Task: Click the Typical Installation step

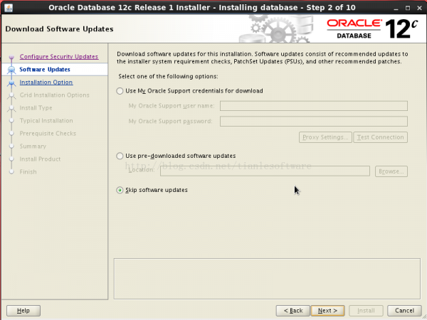Action: (46, 121)
